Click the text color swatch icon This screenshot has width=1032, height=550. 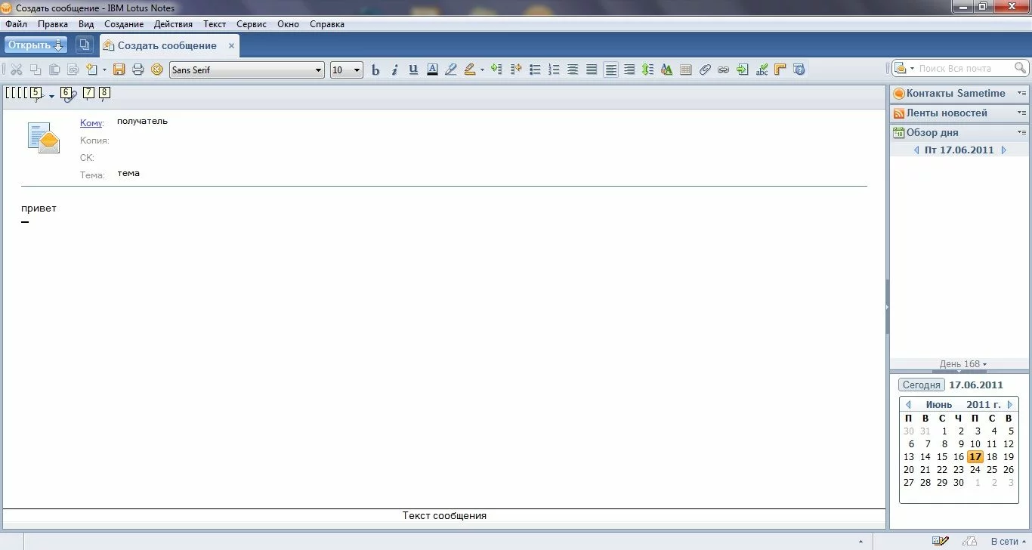tap(432, 70)
